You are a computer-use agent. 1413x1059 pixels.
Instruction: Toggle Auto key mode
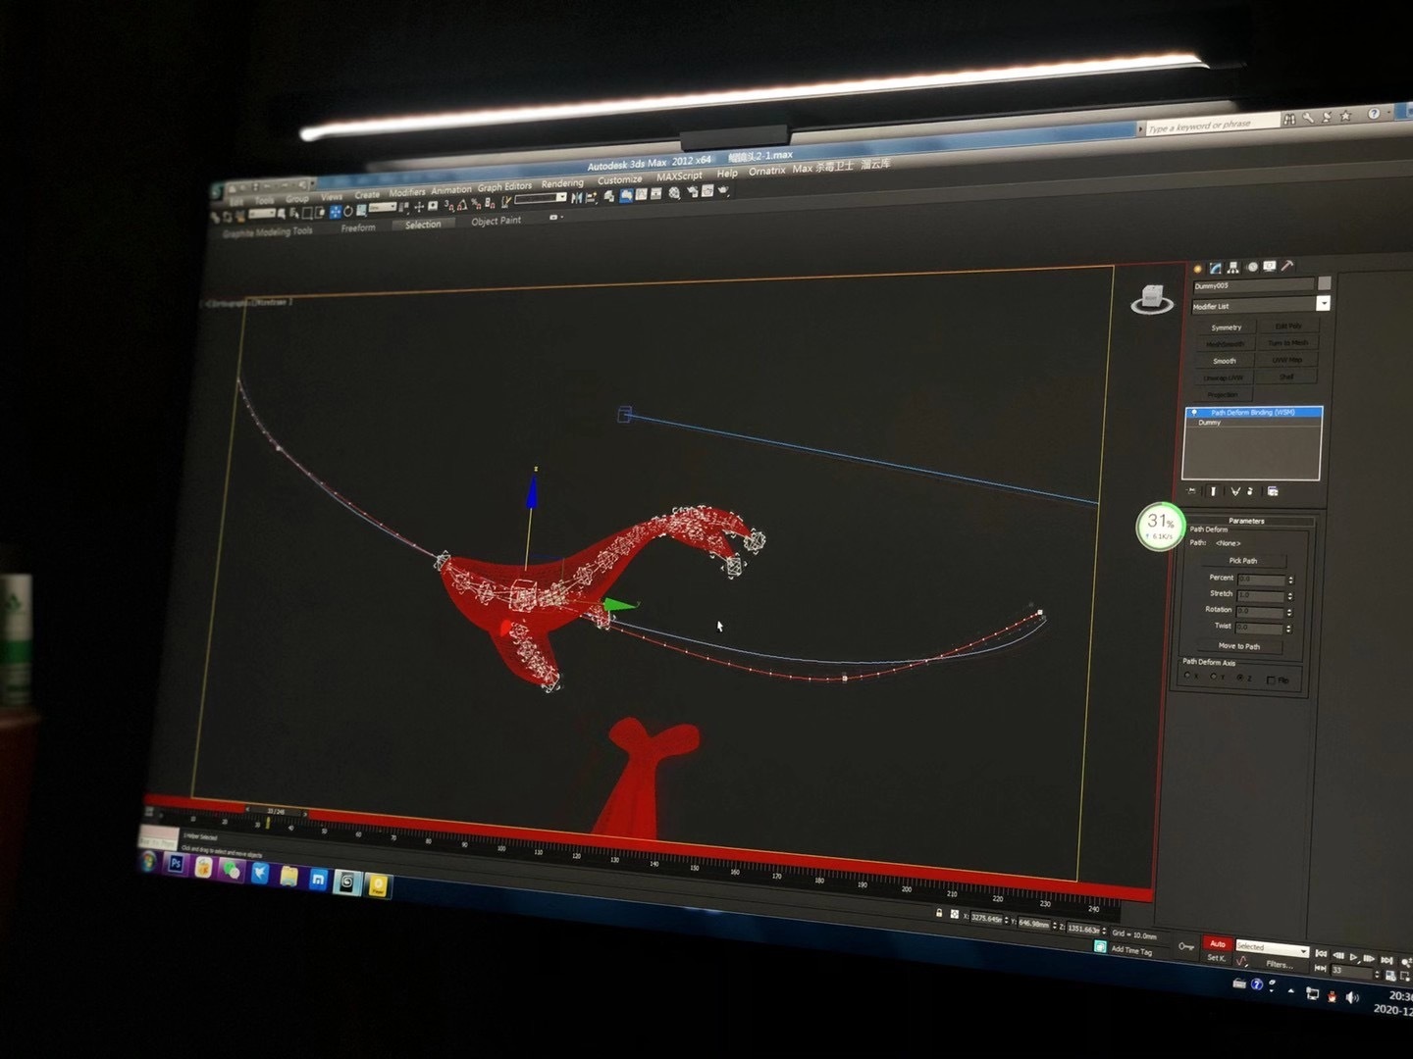1218,943
